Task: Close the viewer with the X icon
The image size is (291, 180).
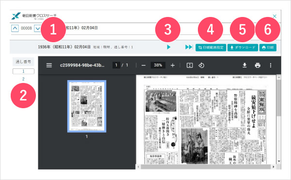Action: (275, 16)
